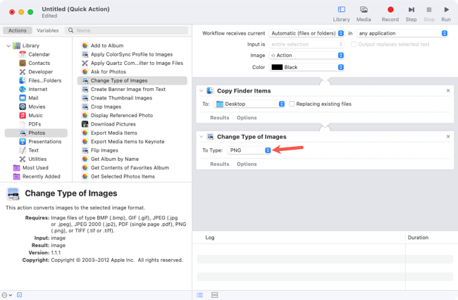This screenshot has height=300, width=458.
Task: Open the Workflow receives current dropdown
Action: (307, 33)
